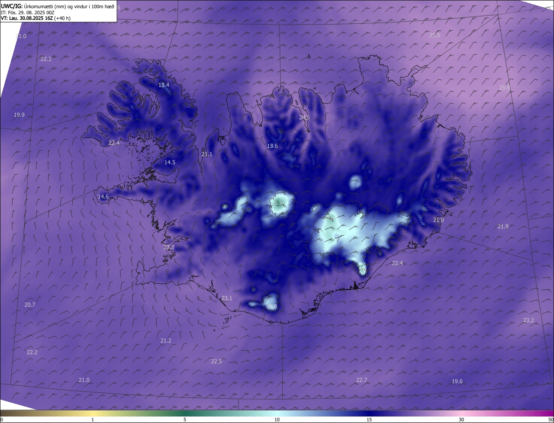Click the color scale label 15
The image size is (554, 423).
point(369,420)
